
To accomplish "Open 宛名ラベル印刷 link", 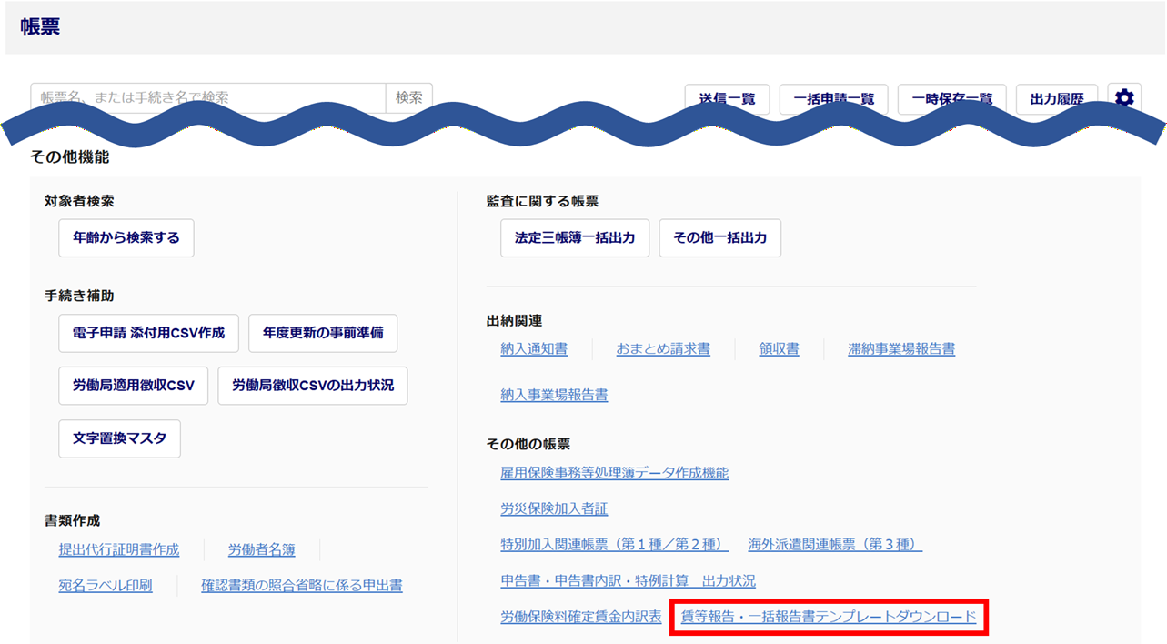I will coord(106,585).
